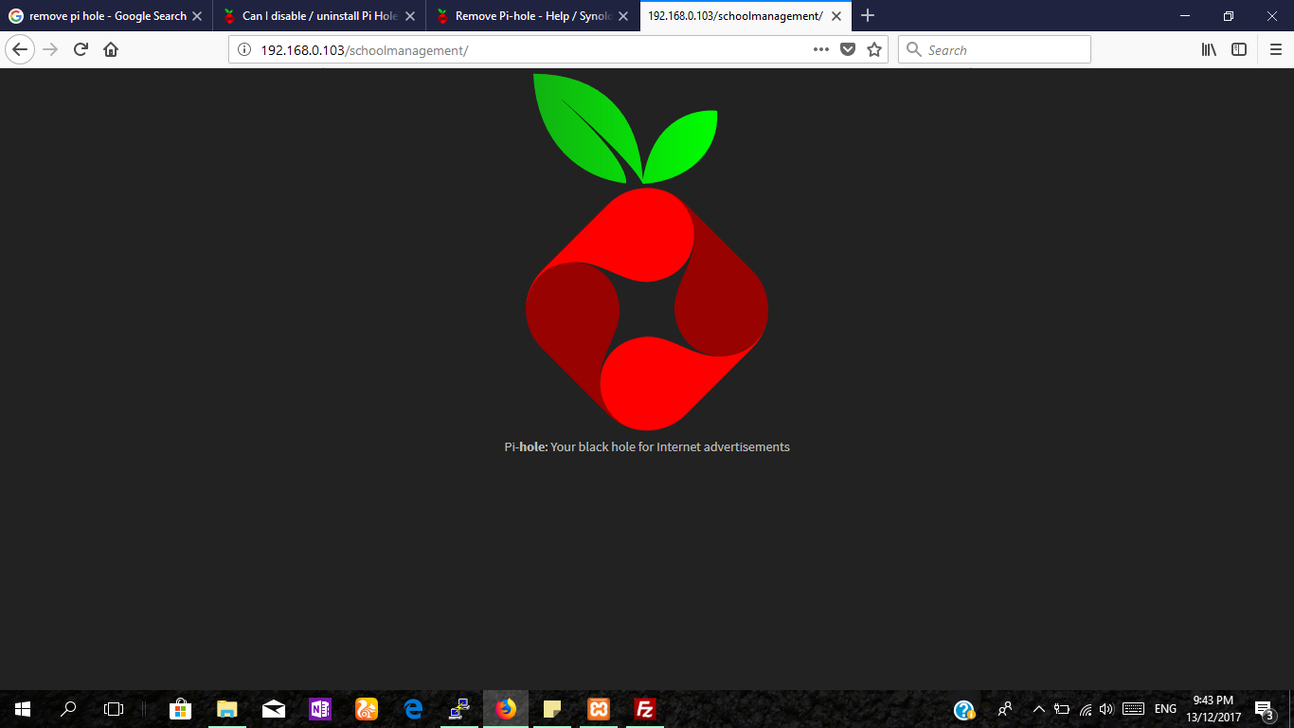Switch to 'Remove Pi-hole - Help / Synology' tab
Viewport: 1294px width, 728px height.
pyautogui.click(x=532, y=16)
